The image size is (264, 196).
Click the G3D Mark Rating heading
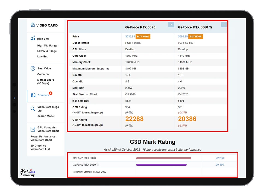click(x=152, y=142)
